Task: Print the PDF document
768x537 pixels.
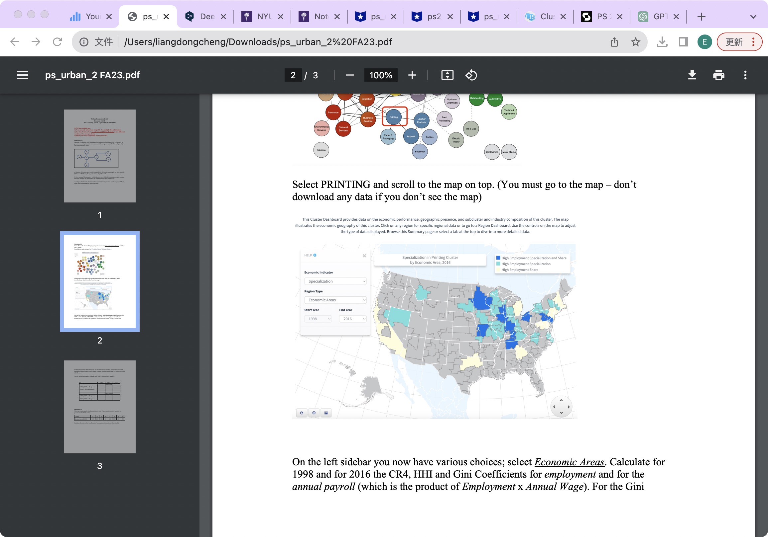Action: coord(718,75)
